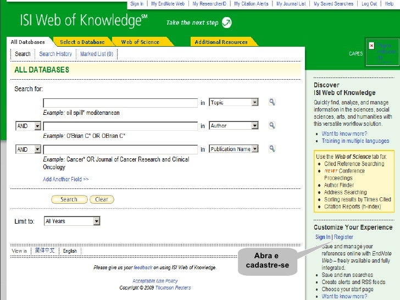Screen dimensions: 400x300
Task: Switch to the All Databases tab
Action: [28, 42]
